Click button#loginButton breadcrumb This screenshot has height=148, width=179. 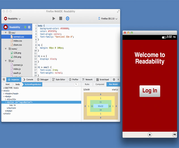(33, 84)
